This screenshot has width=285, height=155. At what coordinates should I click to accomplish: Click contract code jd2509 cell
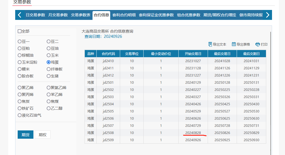tap(108, 140)
